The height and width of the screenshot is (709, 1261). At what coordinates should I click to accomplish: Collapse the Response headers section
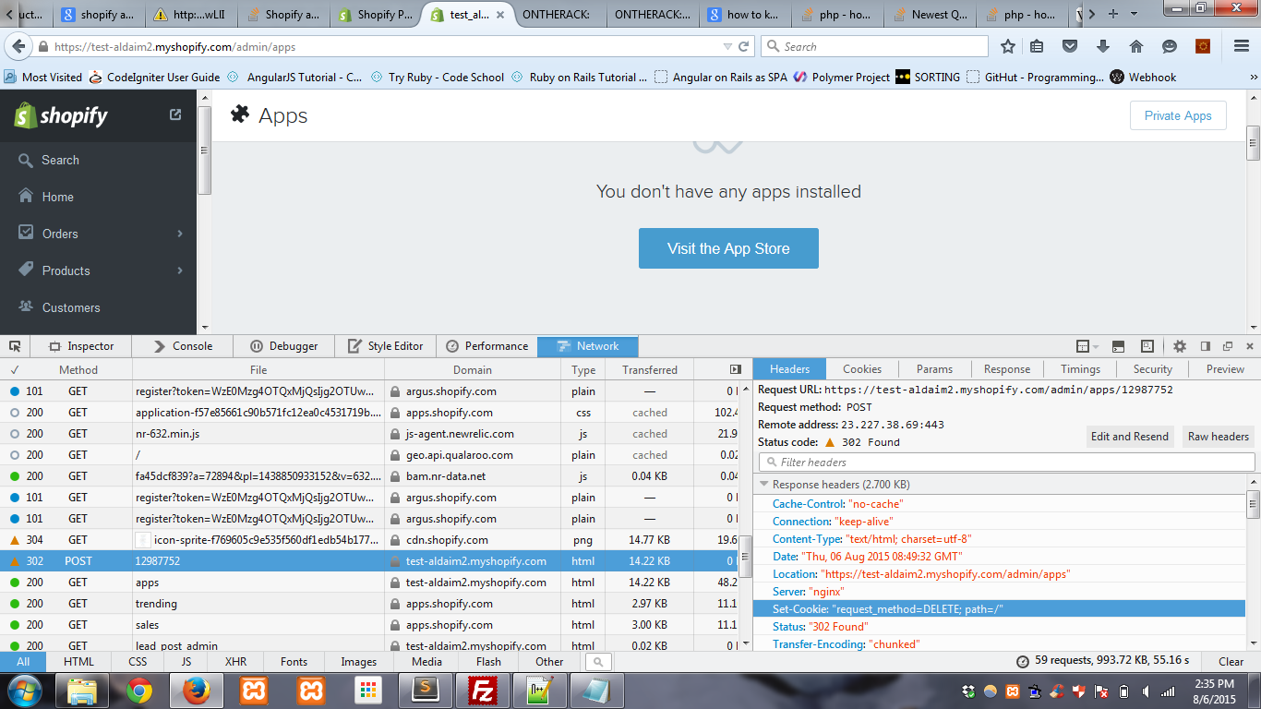[763, 485]
